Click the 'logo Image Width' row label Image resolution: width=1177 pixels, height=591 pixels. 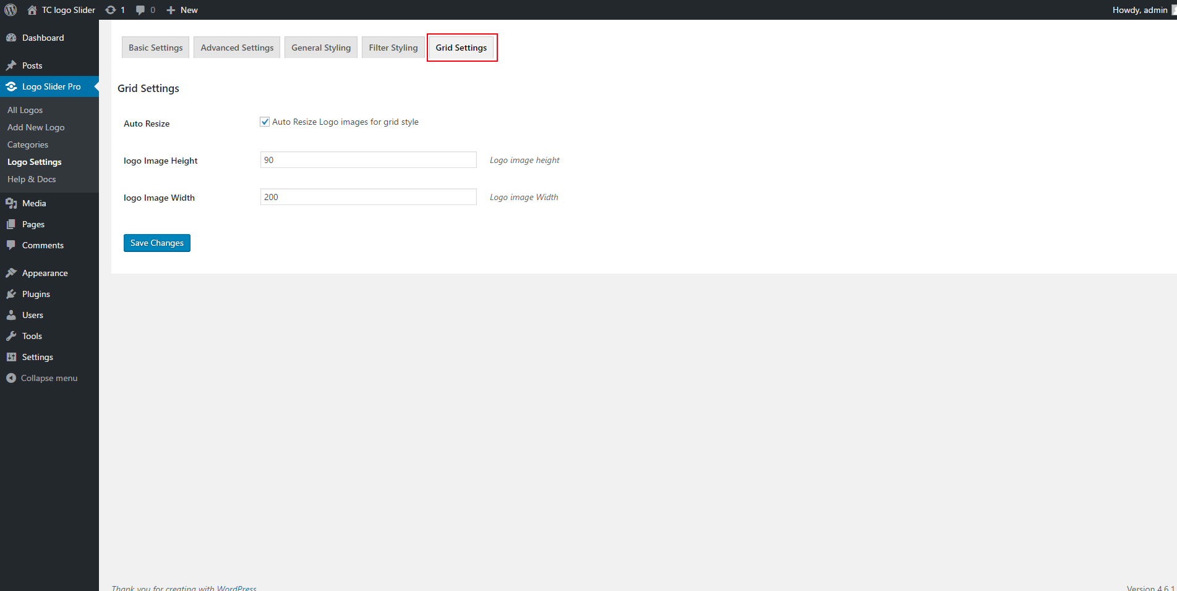[x=159, y=198]
